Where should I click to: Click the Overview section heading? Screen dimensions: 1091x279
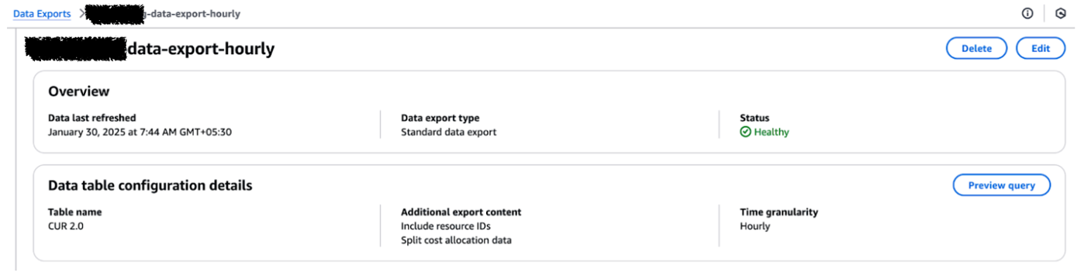(x=79, y=91)
